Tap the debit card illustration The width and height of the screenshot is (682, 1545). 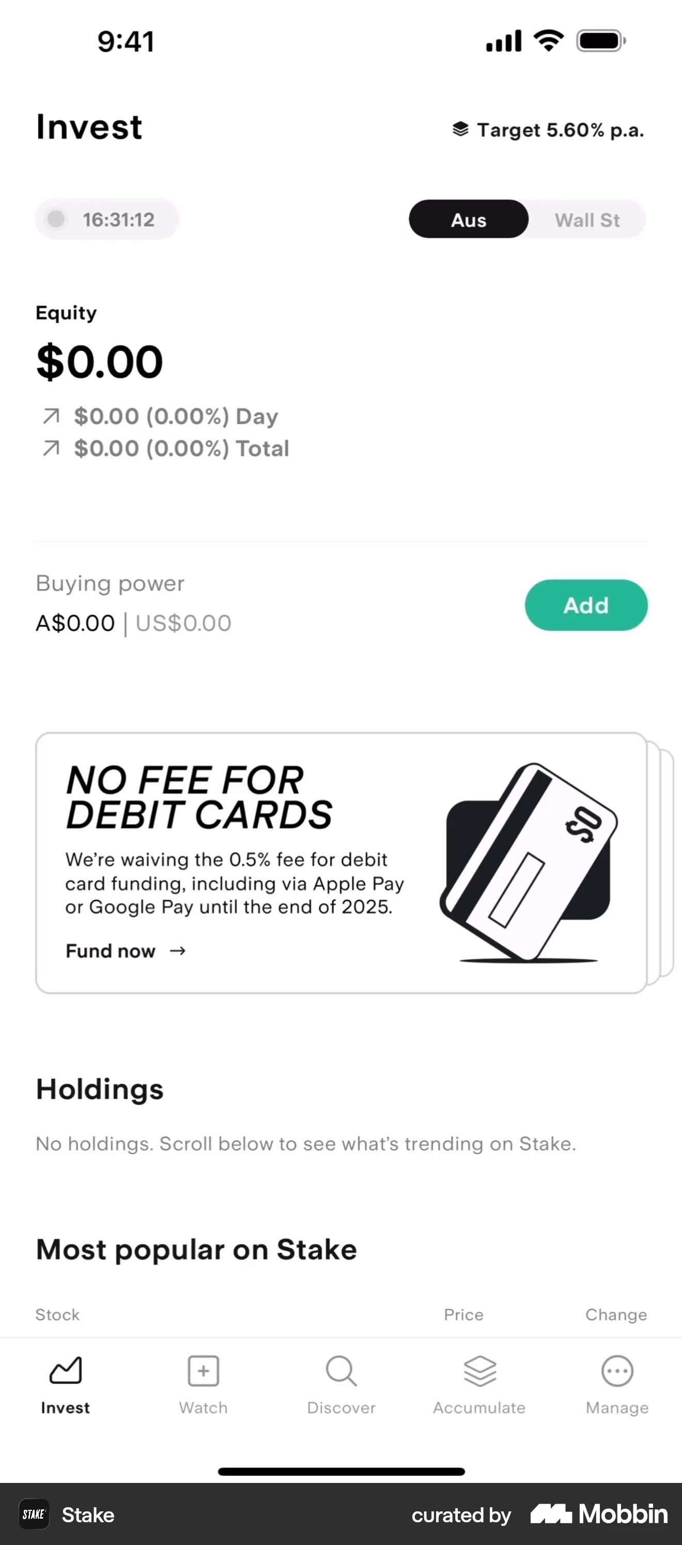click(x=528, y=862)
